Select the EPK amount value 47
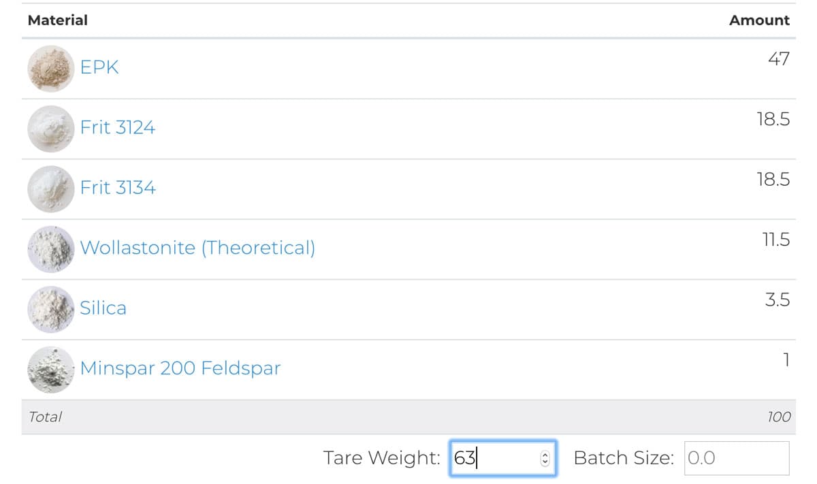Screen dimensions: 817x484 click(778, 59)
